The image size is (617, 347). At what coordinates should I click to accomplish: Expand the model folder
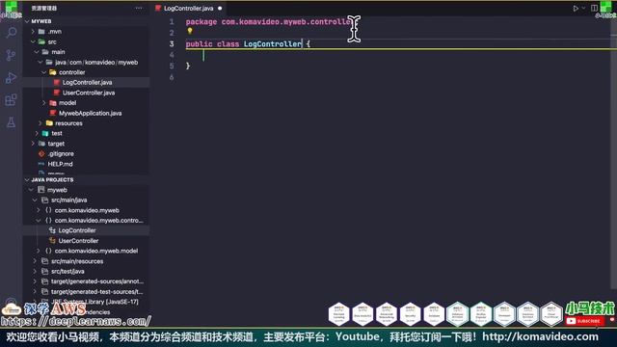tap(43, 103)
